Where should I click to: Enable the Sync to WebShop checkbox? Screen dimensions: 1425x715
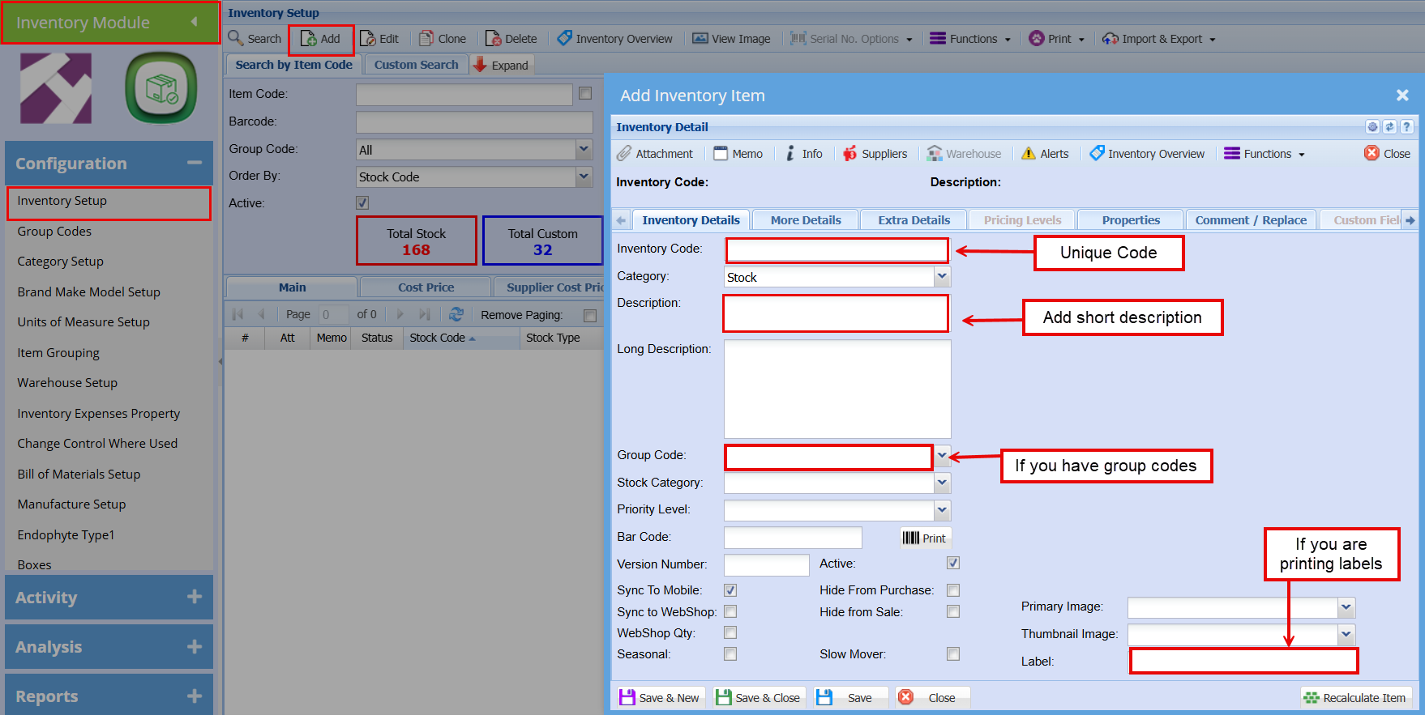[x=730, y=611]
